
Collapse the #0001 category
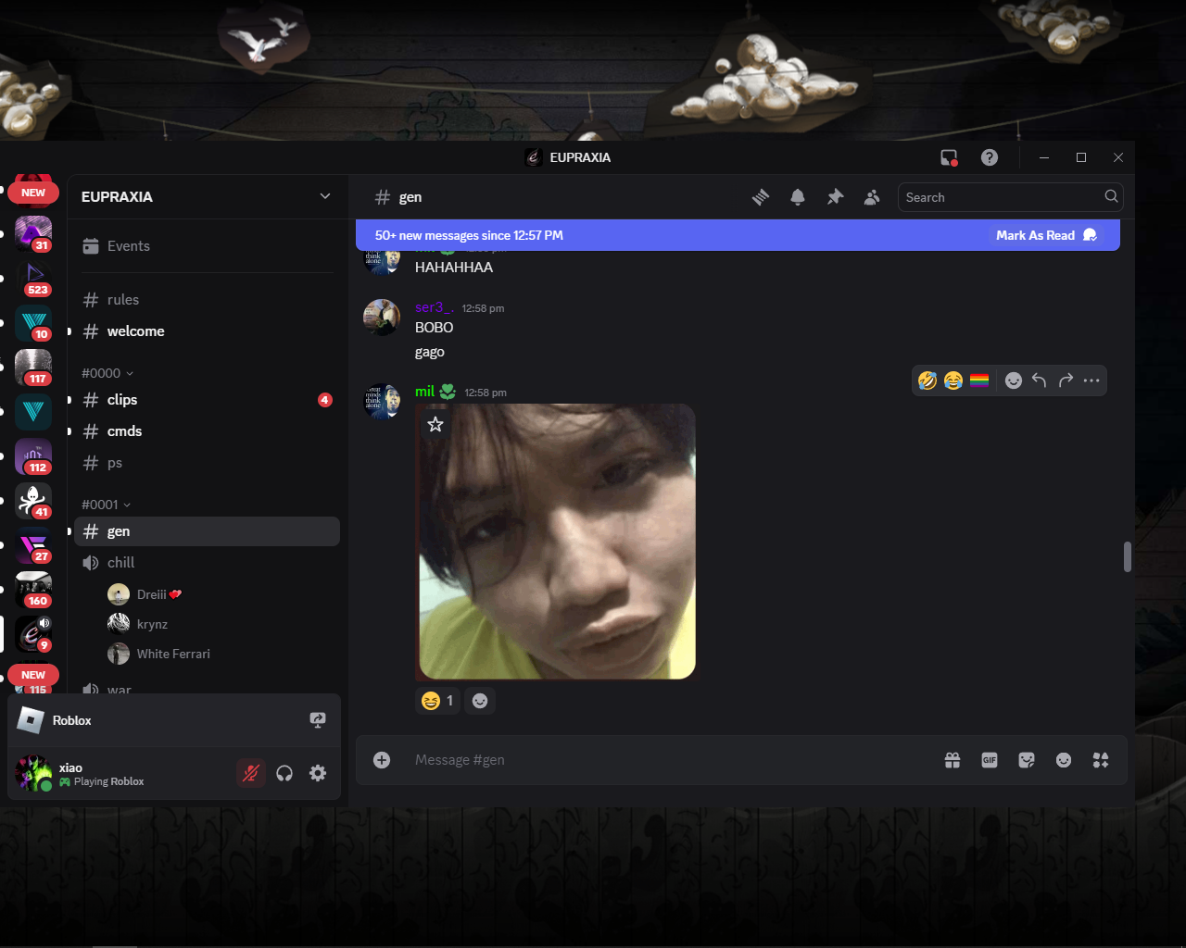tap(107, 505)
